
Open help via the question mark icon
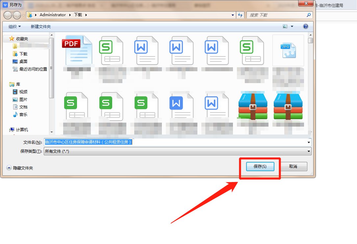point(306,26)
